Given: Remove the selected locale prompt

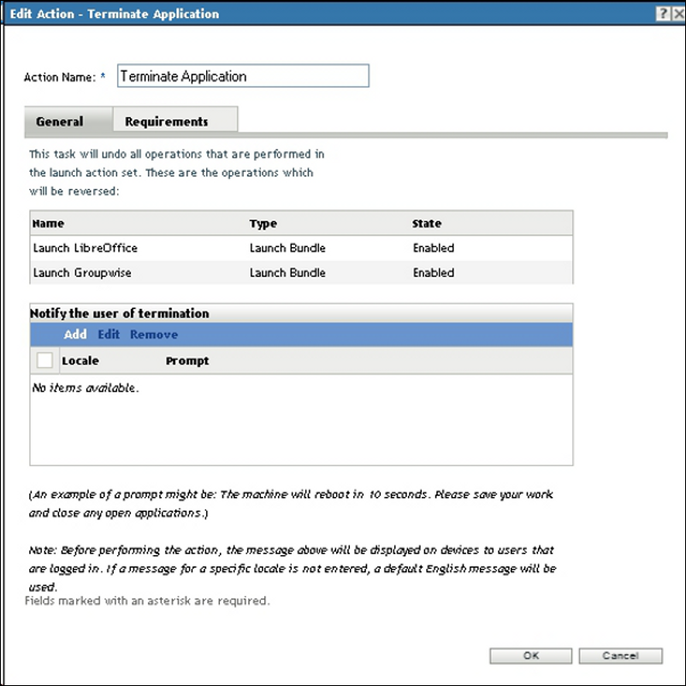Looking at the screenshot, I should tap(154, 334).
